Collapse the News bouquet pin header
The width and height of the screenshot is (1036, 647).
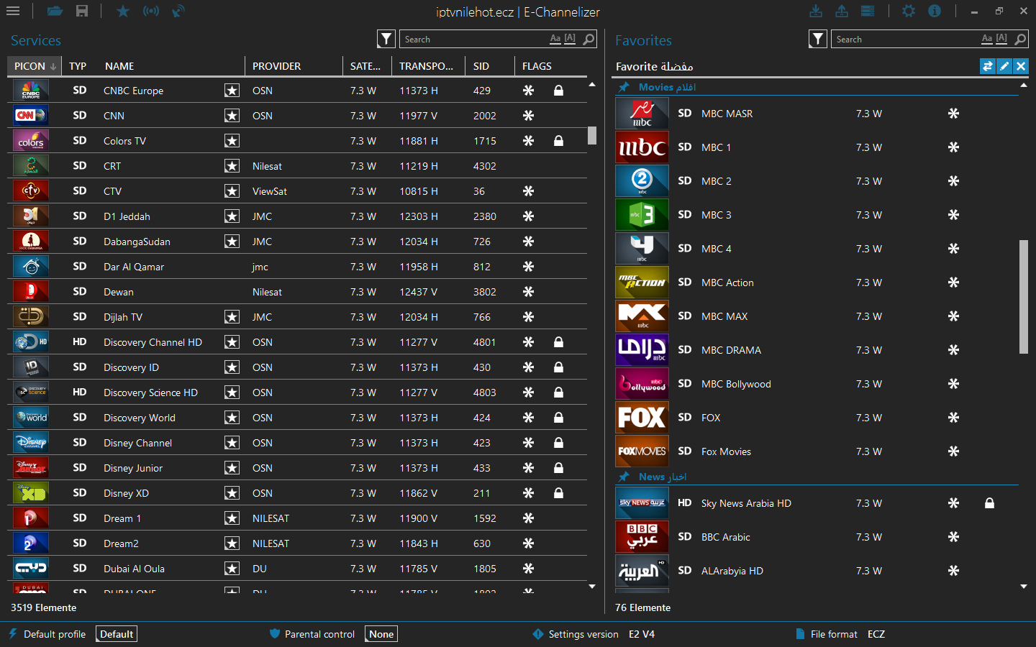(624, 477)
